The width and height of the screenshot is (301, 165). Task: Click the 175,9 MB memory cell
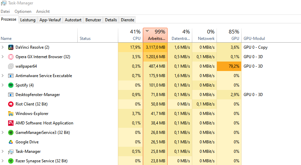click(155, 76)
